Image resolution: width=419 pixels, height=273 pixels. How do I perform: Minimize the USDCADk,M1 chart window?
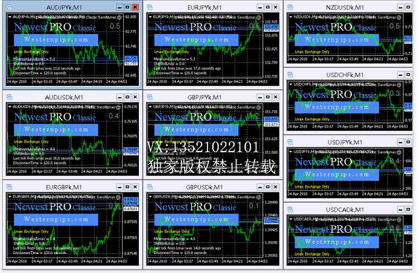pyautogui.click(x=400, y=209)
